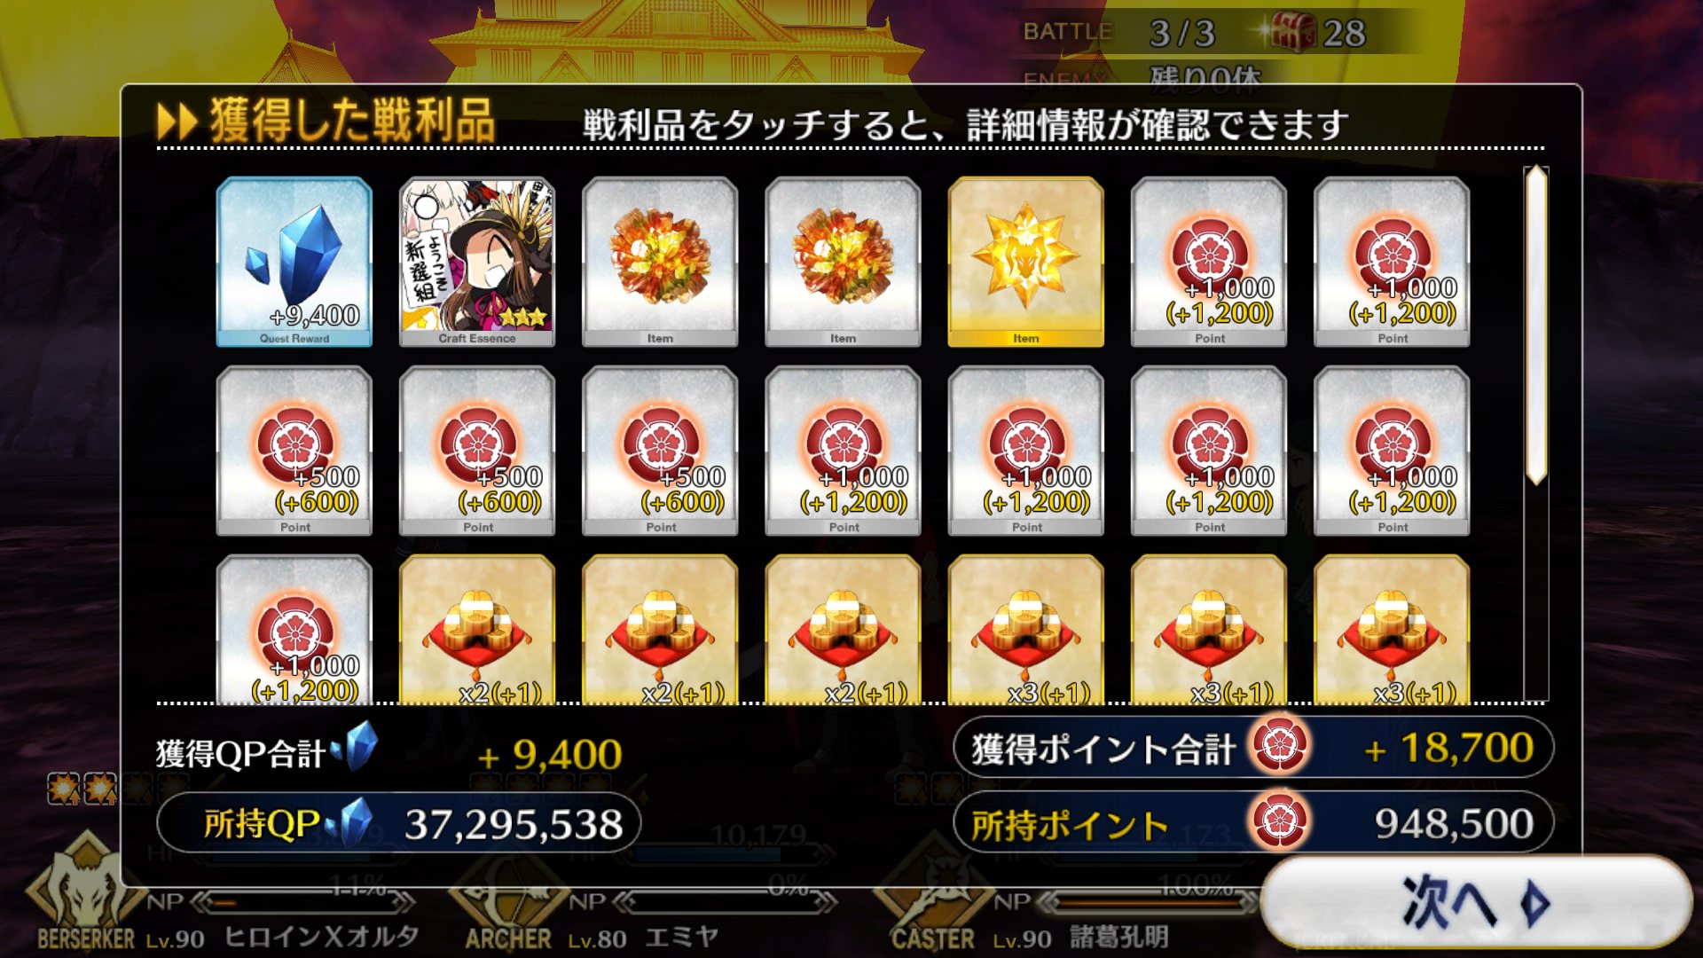The width and height of the screenshot is (1703, 958).
Task: Tap the top-right +1,000 (+1,200) Point reward
Action: pos(1392,262)
